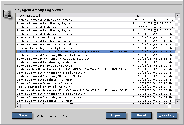Click the horizontal scrollbar right arrow
The height and width of the screenshot is (125, 184).
[x=173, y=106]
